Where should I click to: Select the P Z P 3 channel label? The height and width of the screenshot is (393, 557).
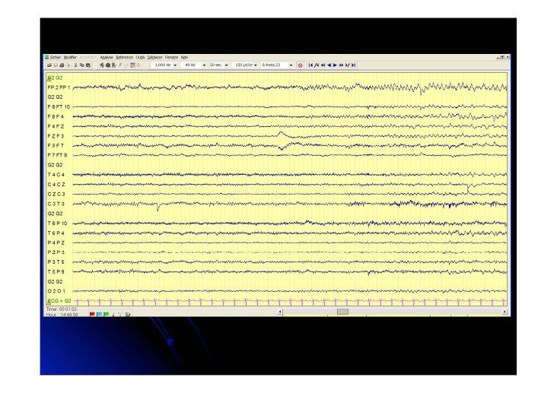click(x=56, y=252)
